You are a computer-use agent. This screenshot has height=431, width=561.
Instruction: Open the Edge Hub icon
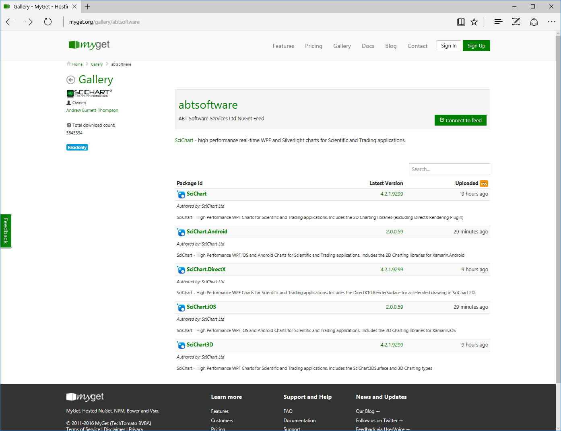(x=498, y=22)
